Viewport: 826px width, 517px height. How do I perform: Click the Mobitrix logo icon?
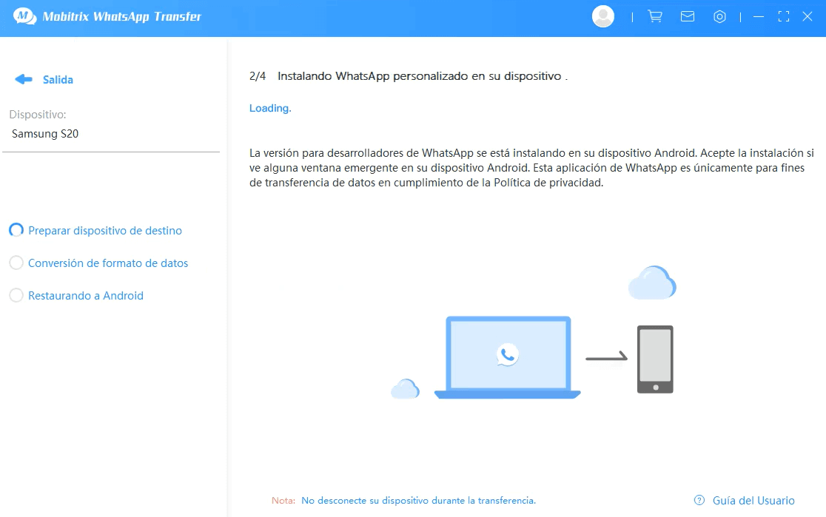24,16
